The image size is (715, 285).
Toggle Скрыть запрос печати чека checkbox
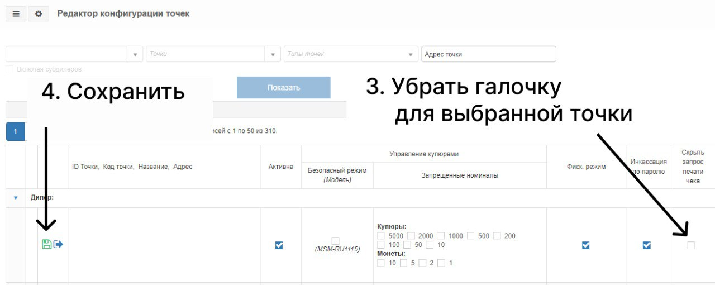coord(691,245)
